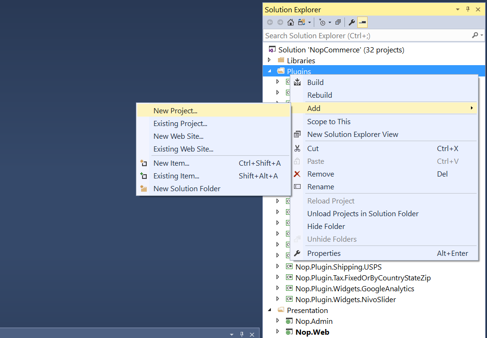Close the Solution Explorer panel

click(479, 9)
